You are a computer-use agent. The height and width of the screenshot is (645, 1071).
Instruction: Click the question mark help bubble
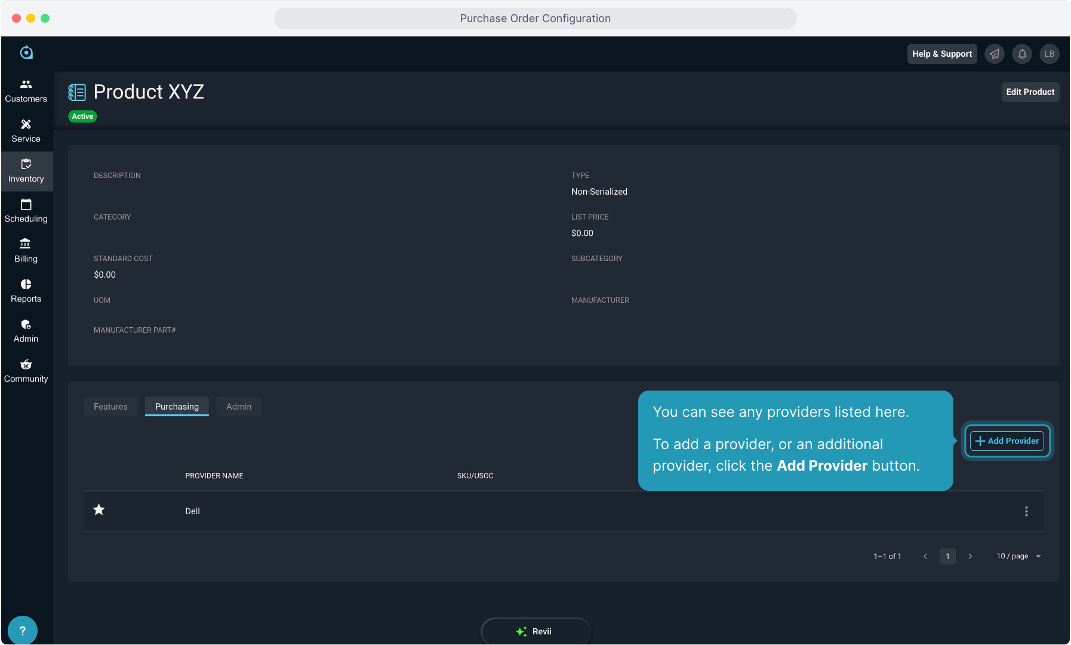point(23,630)
